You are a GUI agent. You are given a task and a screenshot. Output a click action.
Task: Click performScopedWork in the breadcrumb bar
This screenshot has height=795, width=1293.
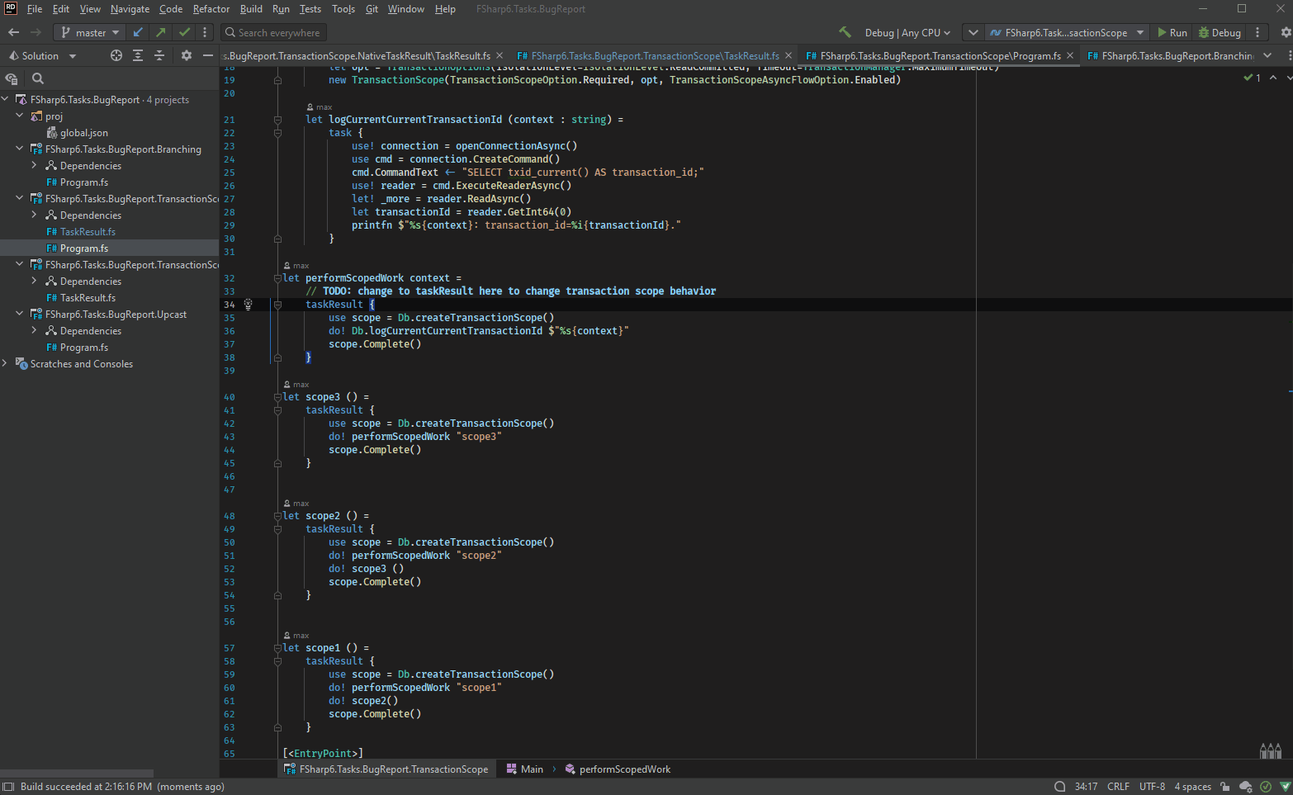[x=625, y=769]
